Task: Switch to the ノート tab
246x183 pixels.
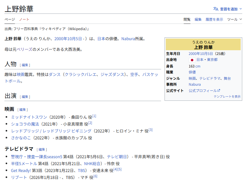Action: tap(24, 19)
